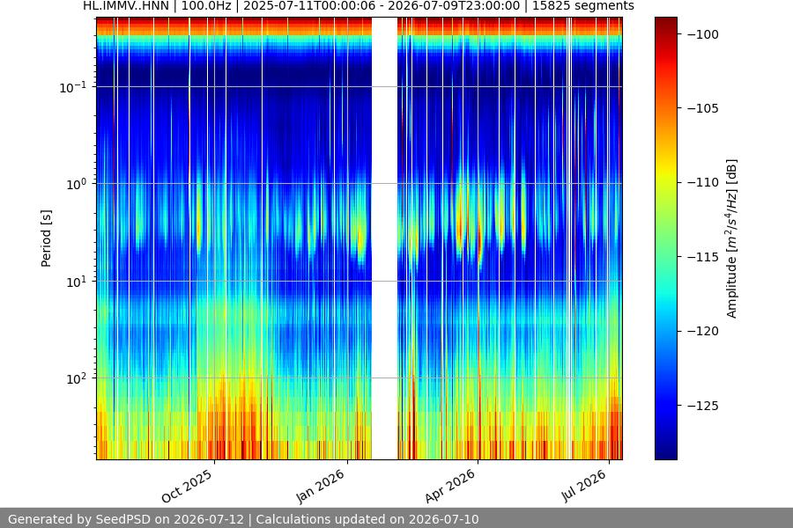Click the -125 colorbar tick label
This screenshot has height=528, width=793.
702,405
